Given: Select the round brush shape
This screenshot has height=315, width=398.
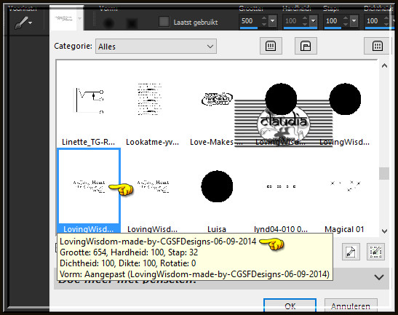Looking at the screenshot, I should tap(109, 23).
